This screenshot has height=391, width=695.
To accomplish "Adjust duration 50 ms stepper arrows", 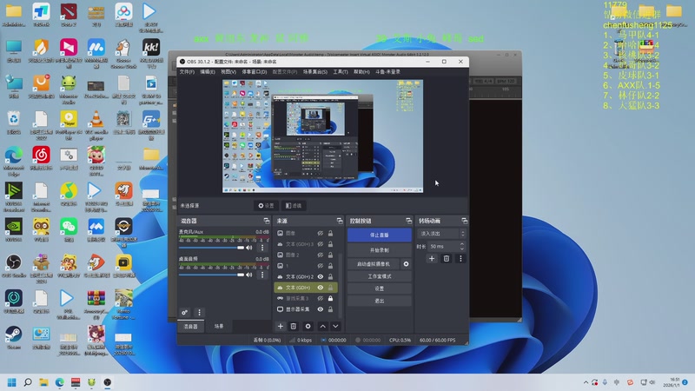I will (462, 246).
